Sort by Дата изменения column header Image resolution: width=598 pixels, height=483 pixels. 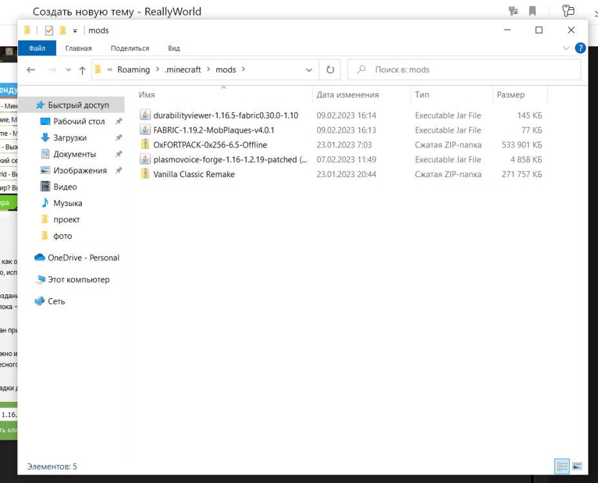tap(348, 95)
